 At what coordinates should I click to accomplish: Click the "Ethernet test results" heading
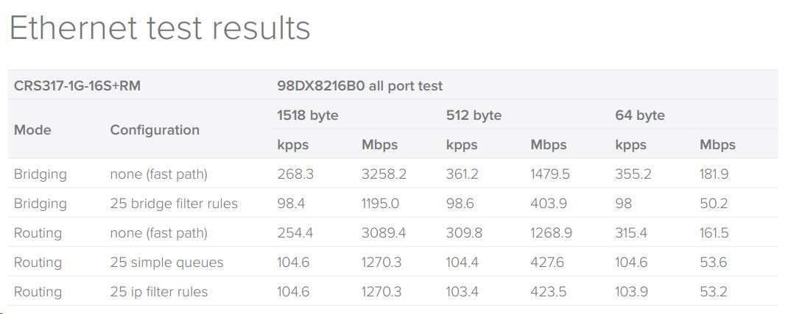coord(160,29)
